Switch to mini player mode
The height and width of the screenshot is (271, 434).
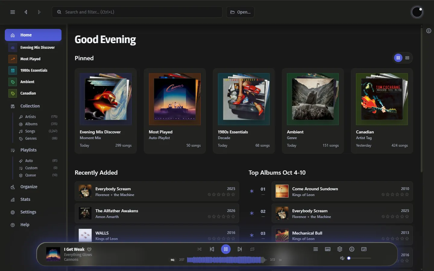tap(364, 249)
